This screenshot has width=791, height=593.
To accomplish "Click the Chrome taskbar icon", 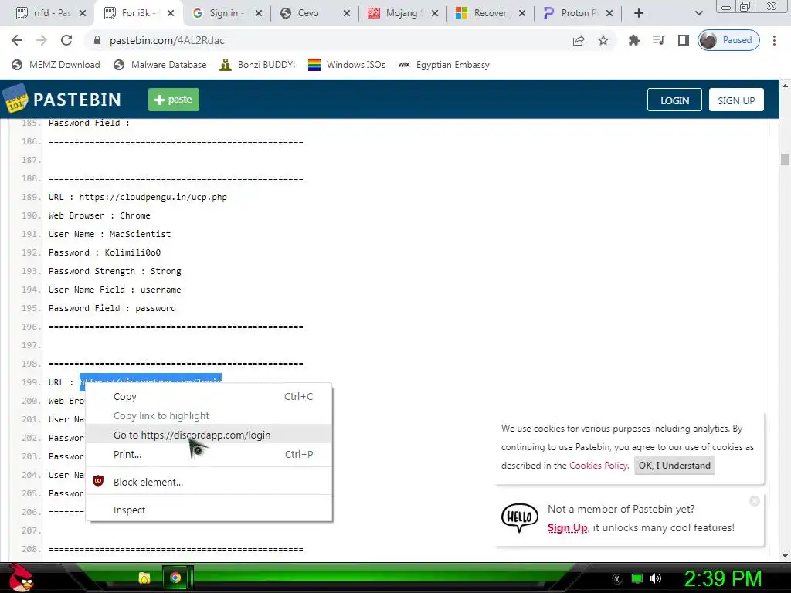I will (x=175, y=578).
